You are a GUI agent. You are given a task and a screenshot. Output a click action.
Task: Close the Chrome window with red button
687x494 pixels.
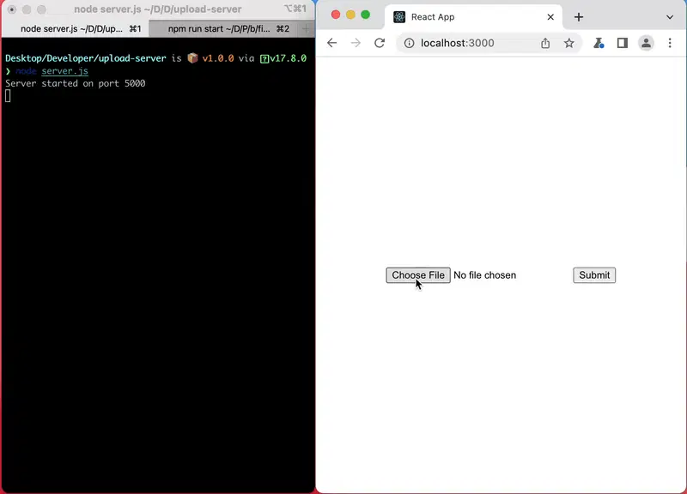336,15
